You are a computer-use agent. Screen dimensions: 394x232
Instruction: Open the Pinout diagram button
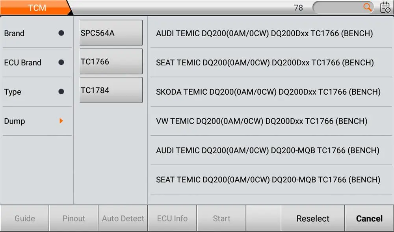74,219
